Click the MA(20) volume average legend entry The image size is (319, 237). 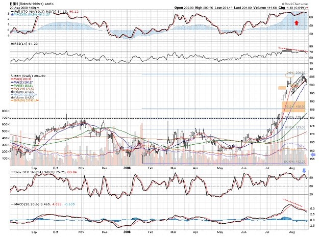[25, 95]
